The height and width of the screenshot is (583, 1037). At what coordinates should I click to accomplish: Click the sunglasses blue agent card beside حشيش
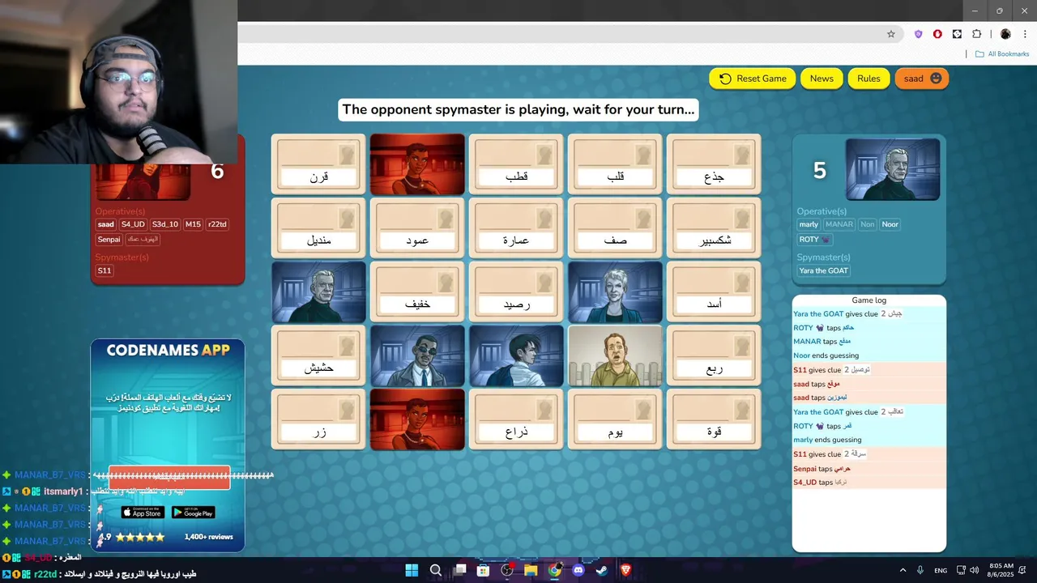[417, 355]
